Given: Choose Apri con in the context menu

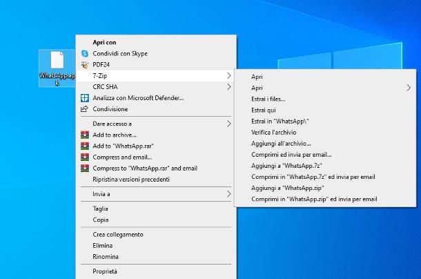Looking at the screenshot, I should [x=156, y=42].
